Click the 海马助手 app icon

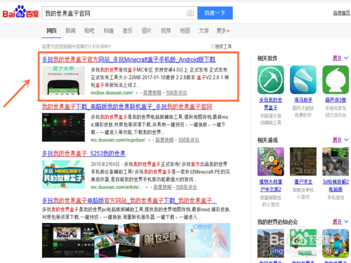(x=303, y=80)
